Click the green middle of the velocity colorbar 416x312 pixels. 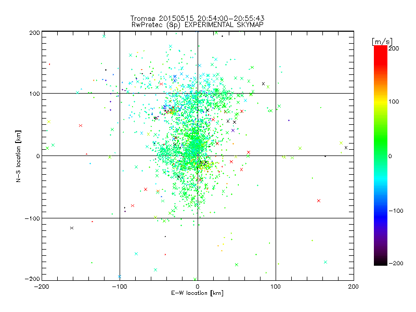pyautogui.click(x=381, y=155)
